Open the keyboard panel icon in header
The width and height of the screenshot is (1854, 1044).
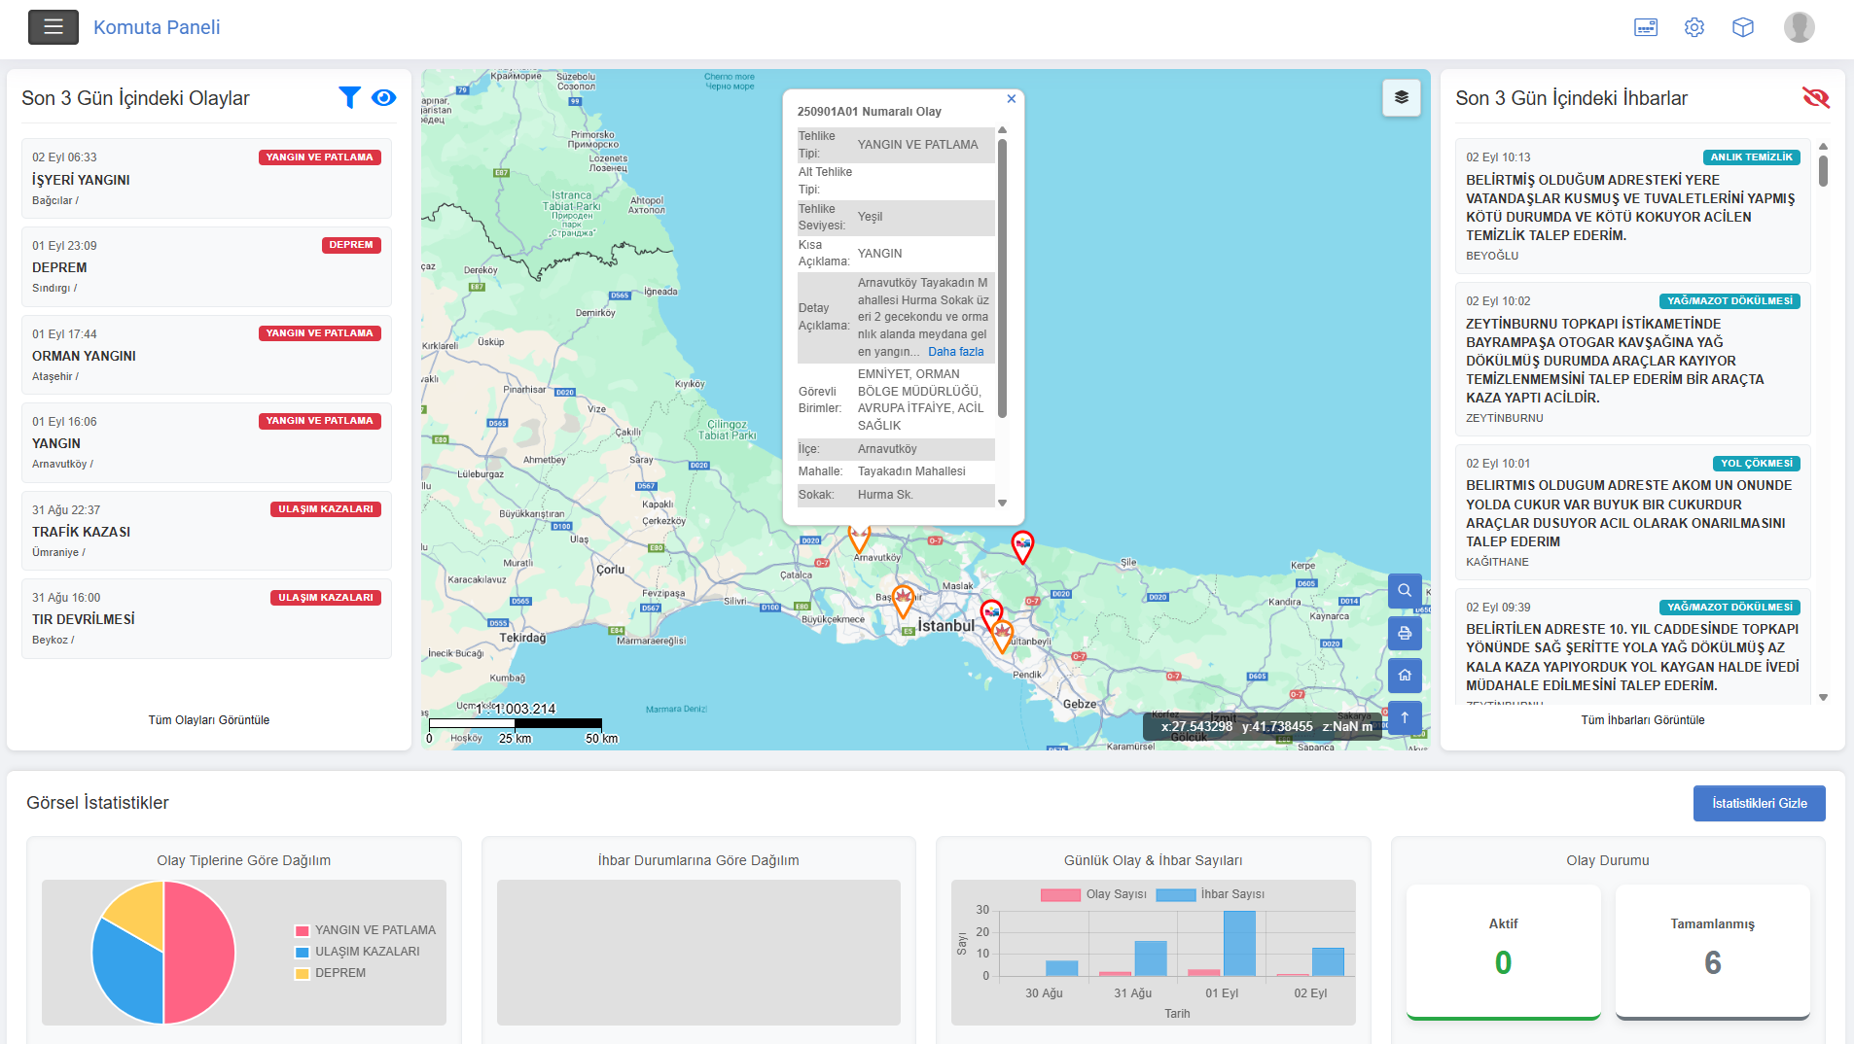point(1646,27)
